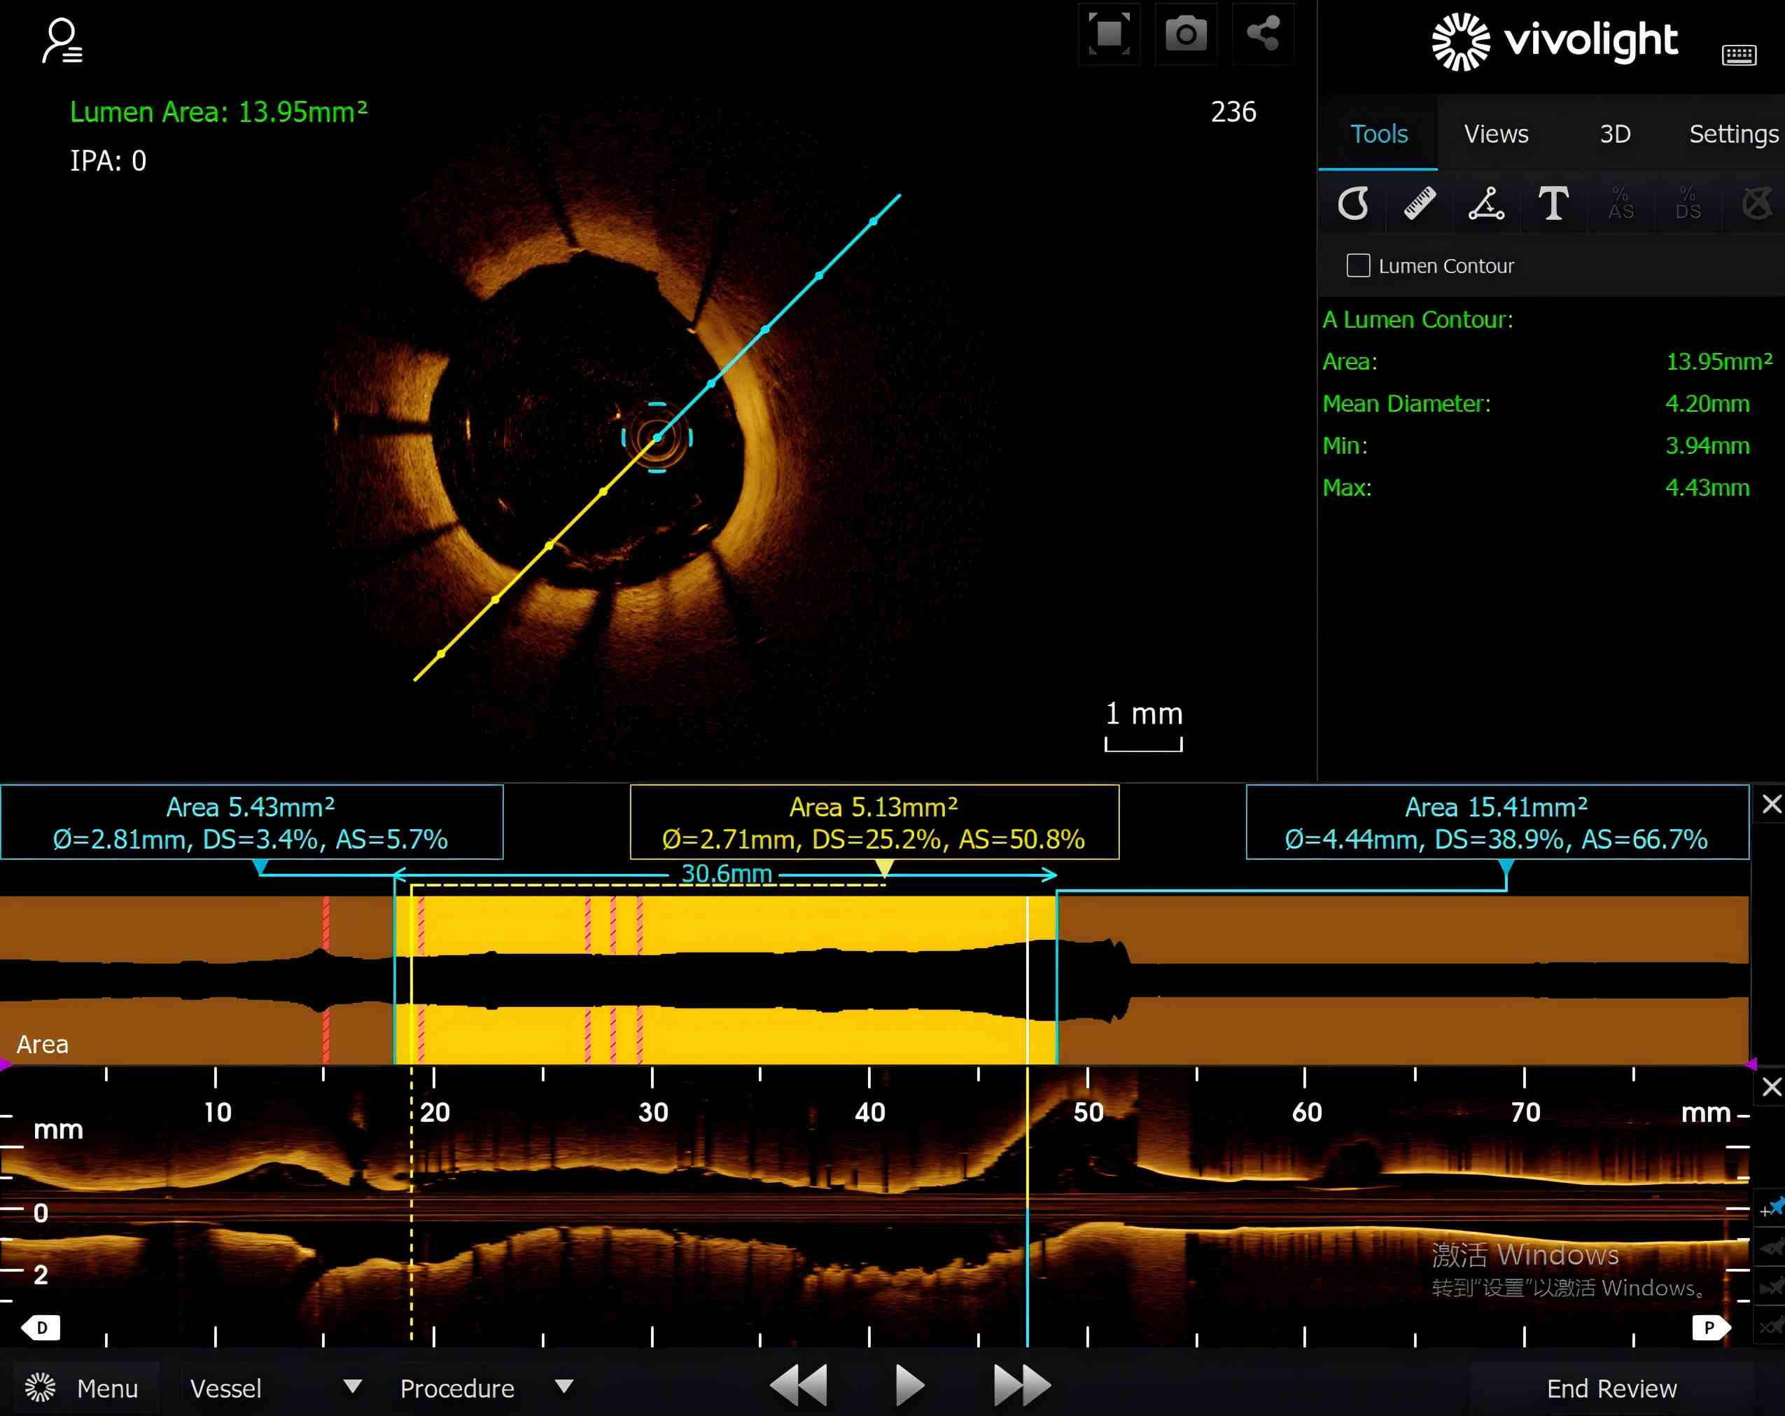Screen dimensions: 1785x1416
Task: Open the Menu button
Action: click(83, 1388)
